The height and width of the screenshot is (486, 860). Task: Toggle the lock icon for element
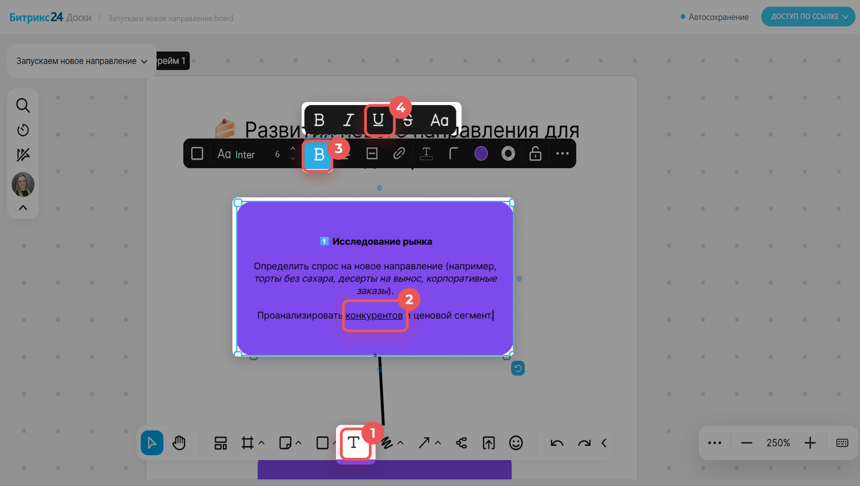pyautogui.click(x=535, y=154)
